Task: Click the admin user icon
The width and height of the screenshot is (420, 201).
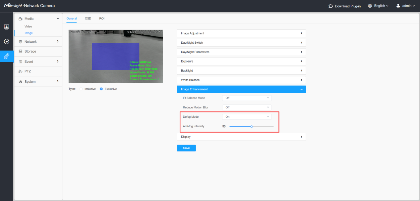Action: pos(398,6)
